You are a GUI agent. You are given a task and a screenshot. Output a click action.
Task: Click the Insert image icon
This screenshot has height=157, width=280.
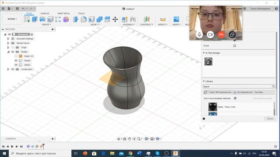click(176, 19)
